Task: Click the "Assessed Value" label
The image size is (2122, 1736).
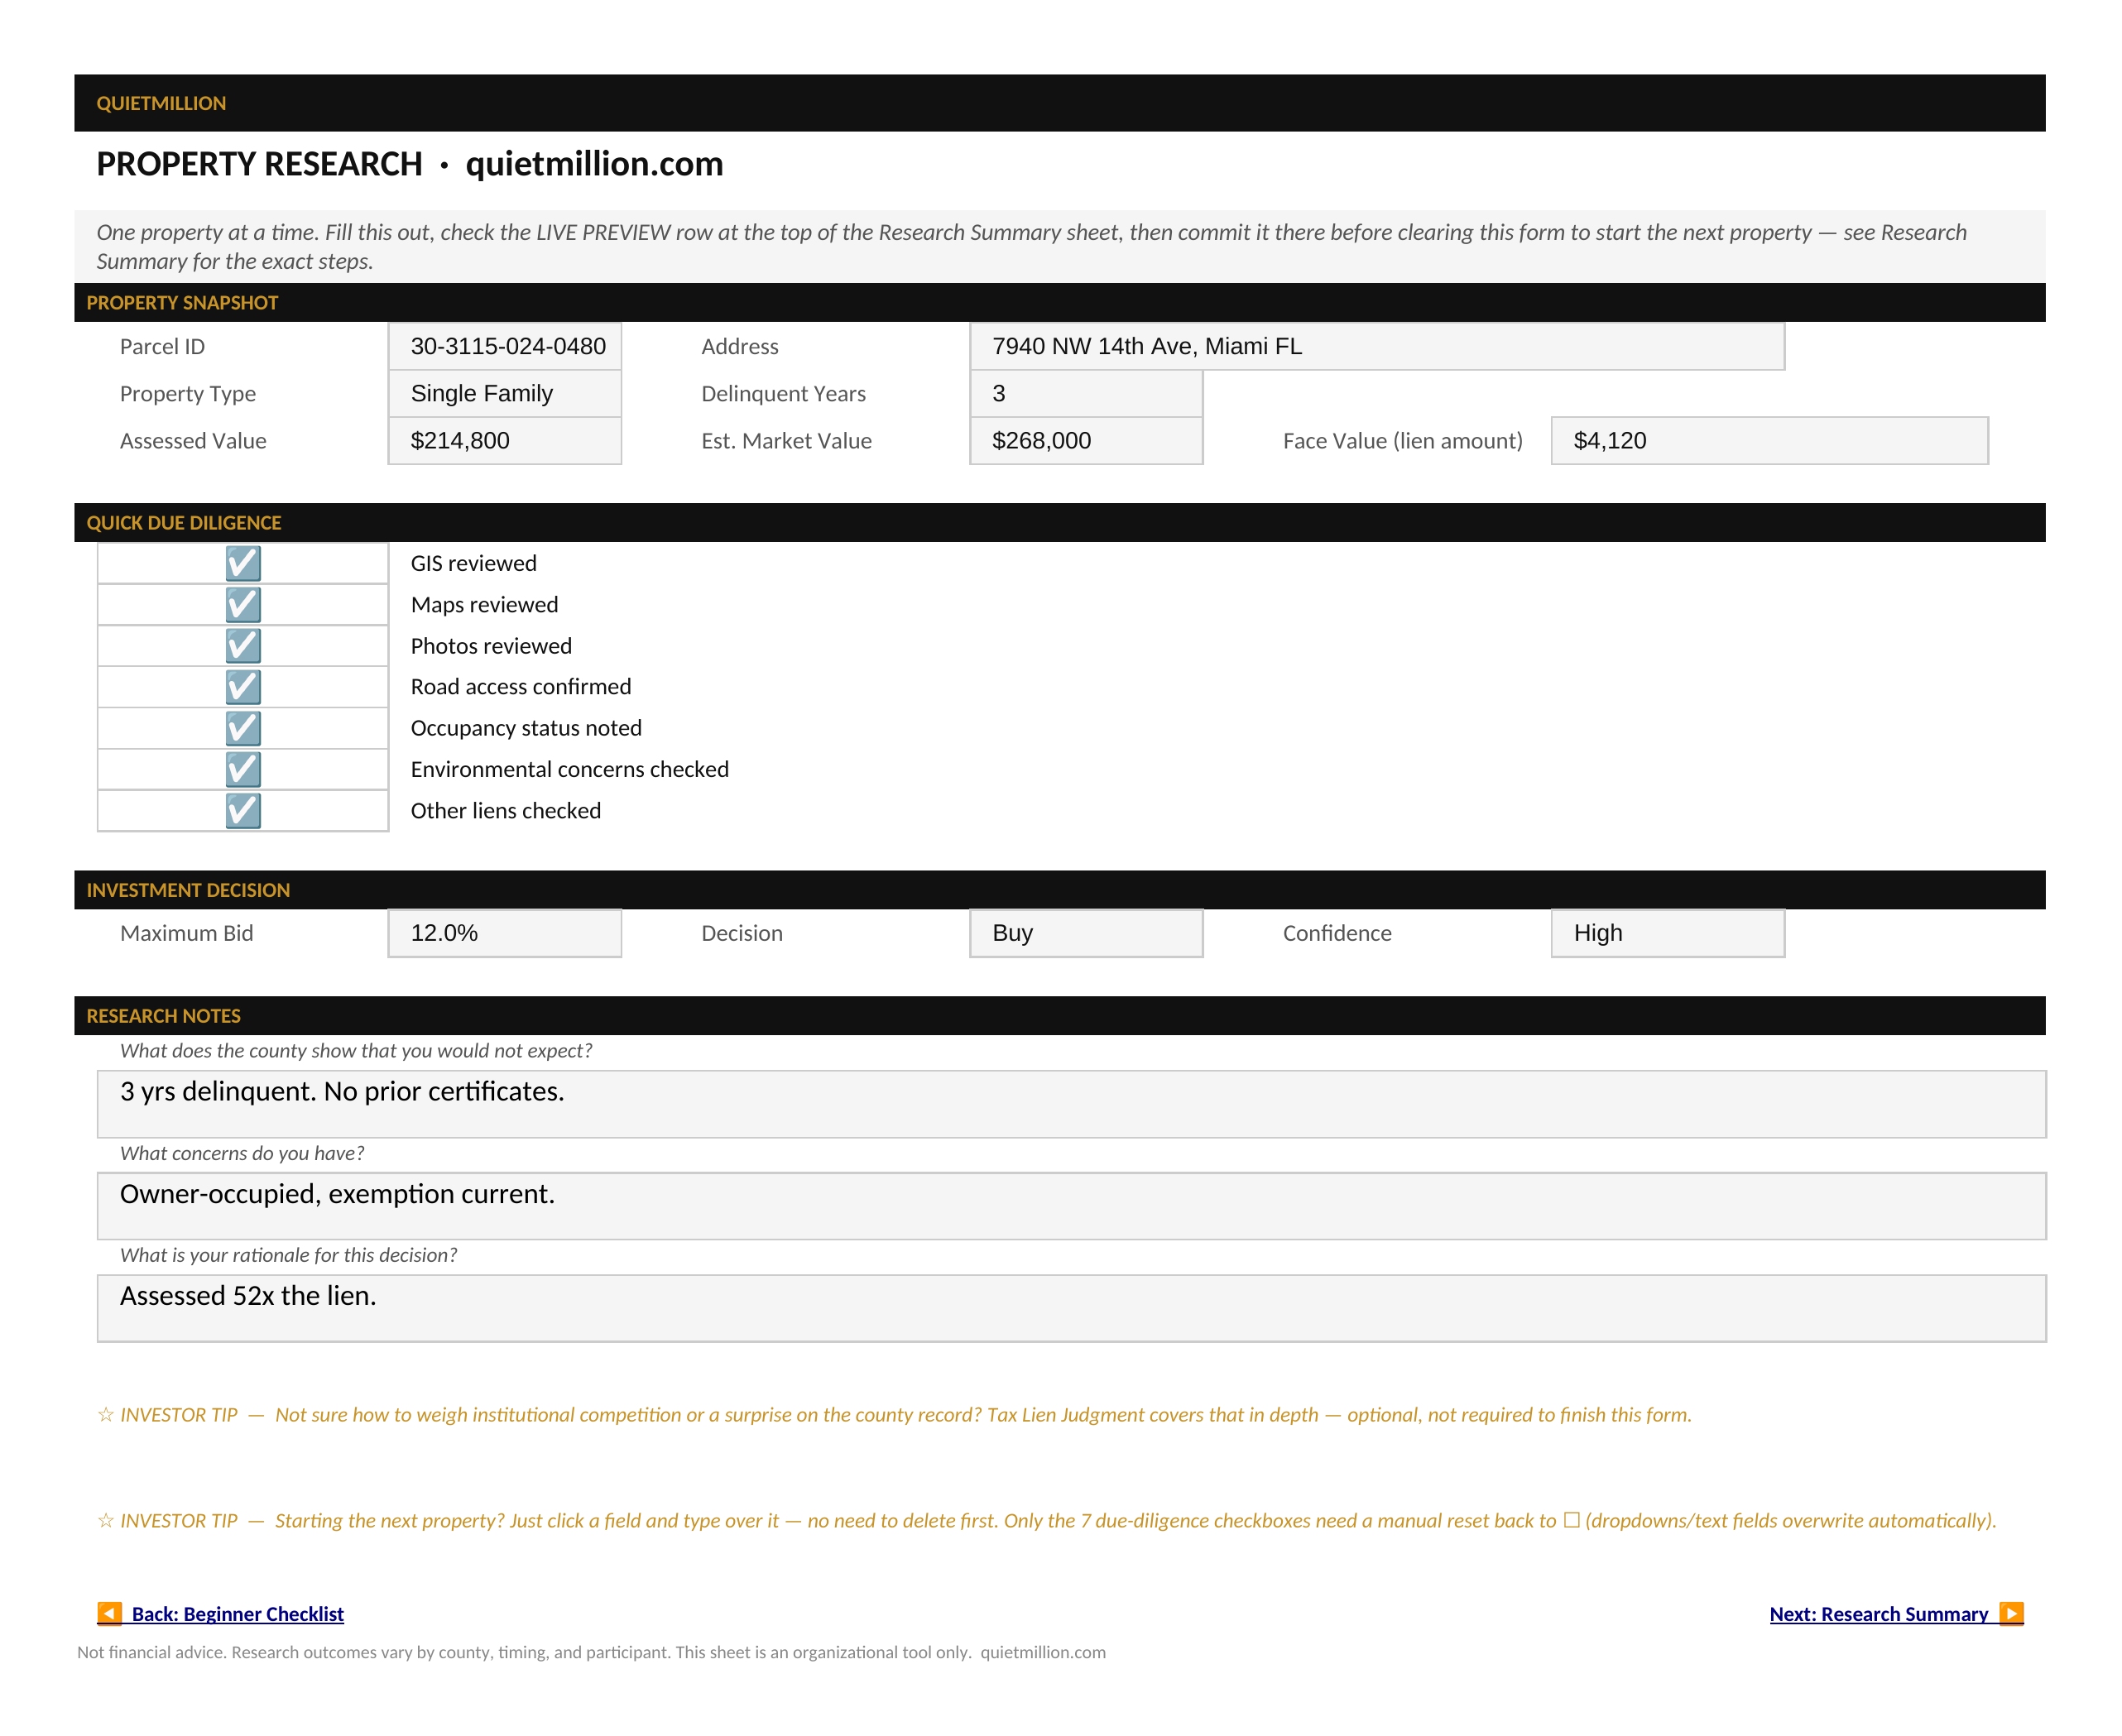Action: (x=193, y=441)
